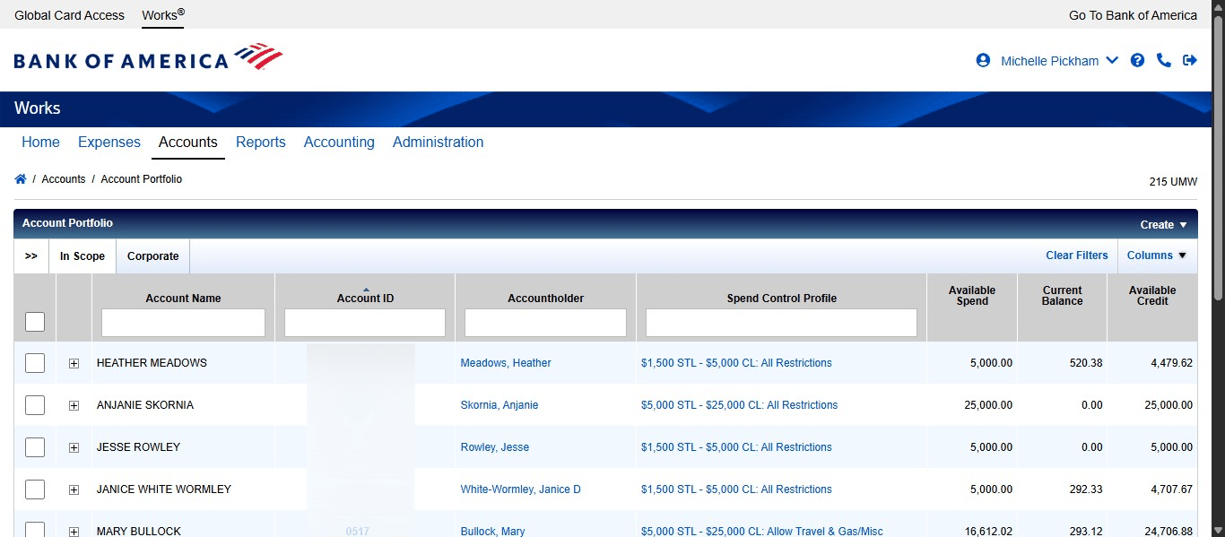Select the Global Card Access tab
This screenshot has width=1225, height=537.
click(x=69, y=15)
